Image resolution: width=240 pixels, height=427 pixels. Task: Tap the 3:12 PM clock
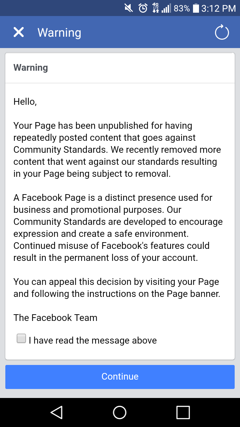click(218, 8)
